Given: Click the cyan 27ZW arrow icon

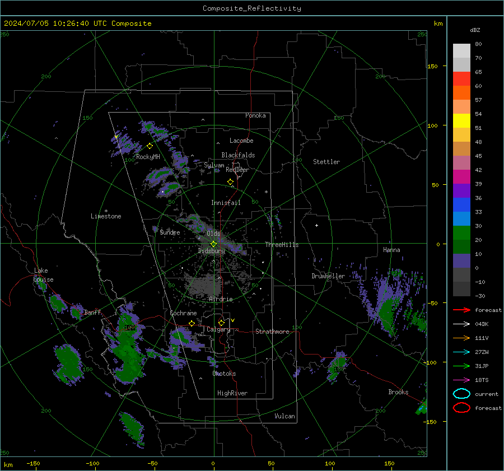Looking at the screenshot, I should tap(461, 352).
